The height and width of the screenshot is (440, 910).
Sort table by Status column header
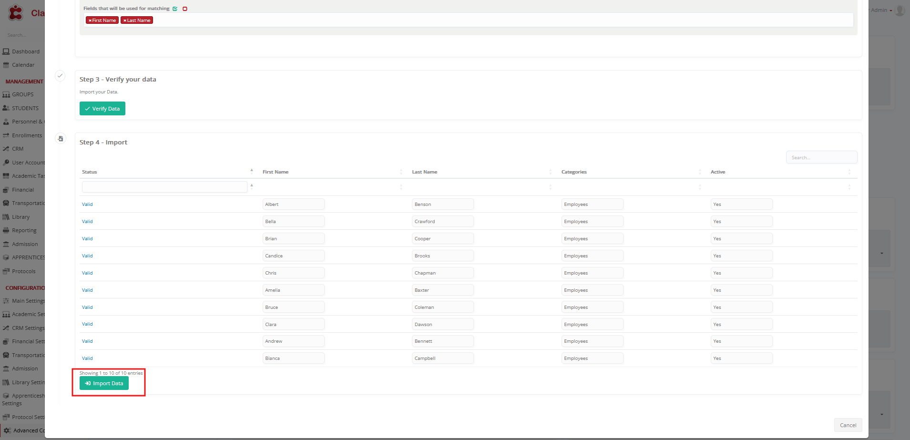[90, 172]
